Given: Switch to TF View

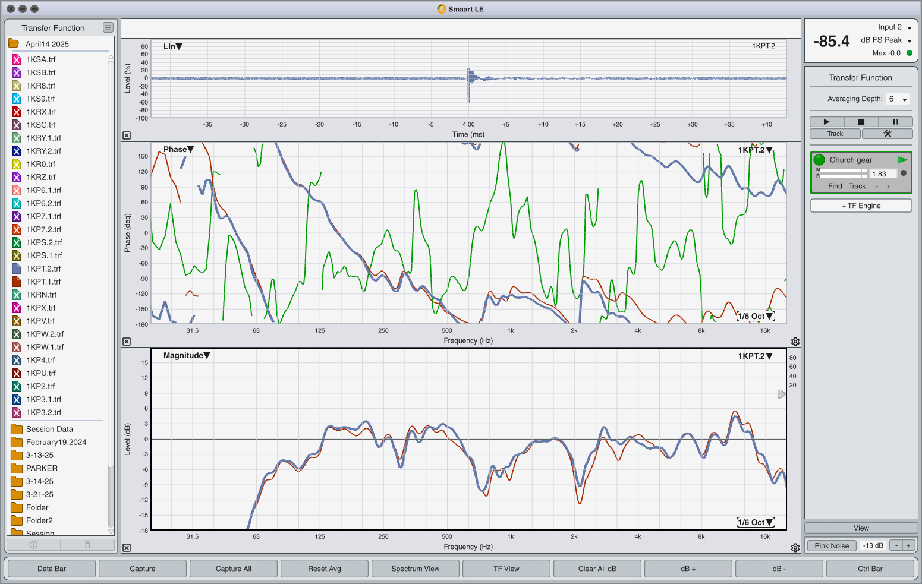Looking at the screenshot, I should click(x=506, y=569).
